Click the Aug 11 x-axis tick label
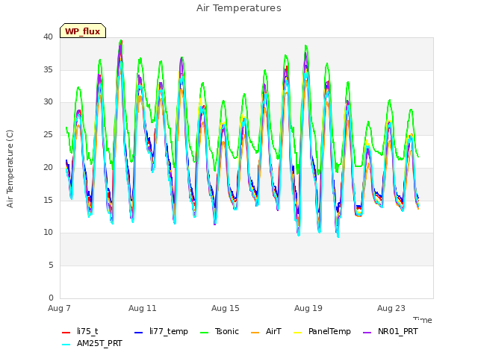This screenshot has height=358, width=478. click(143, 308)
